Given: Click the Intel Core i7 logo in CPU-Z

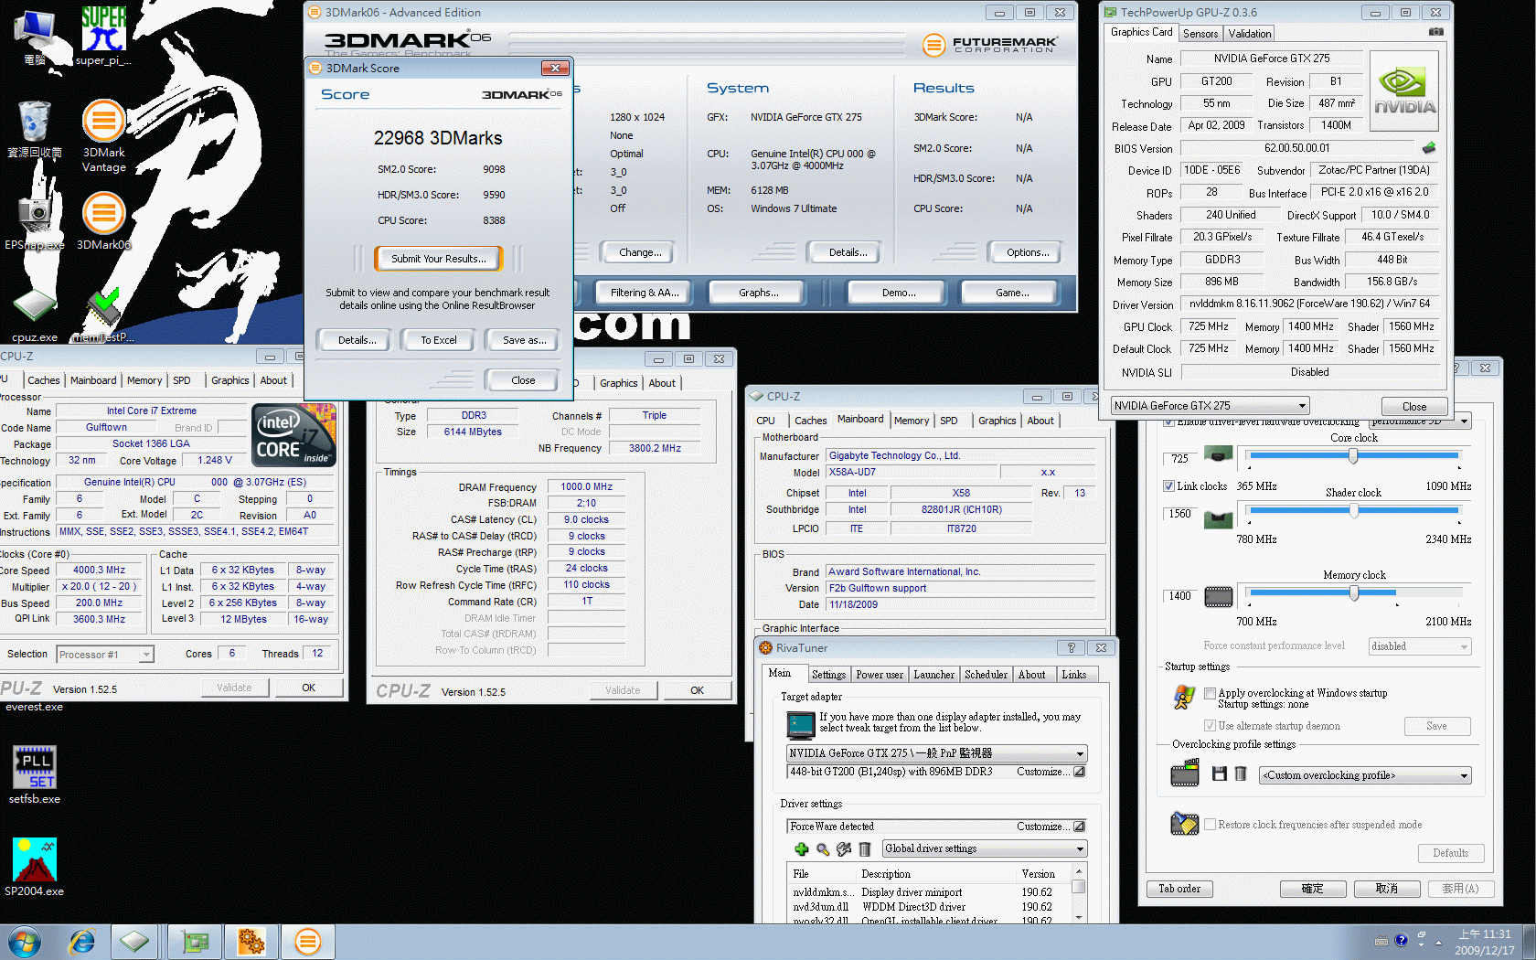Looking at the screenshot, I should pyautogui.click(x=293, y=435).
